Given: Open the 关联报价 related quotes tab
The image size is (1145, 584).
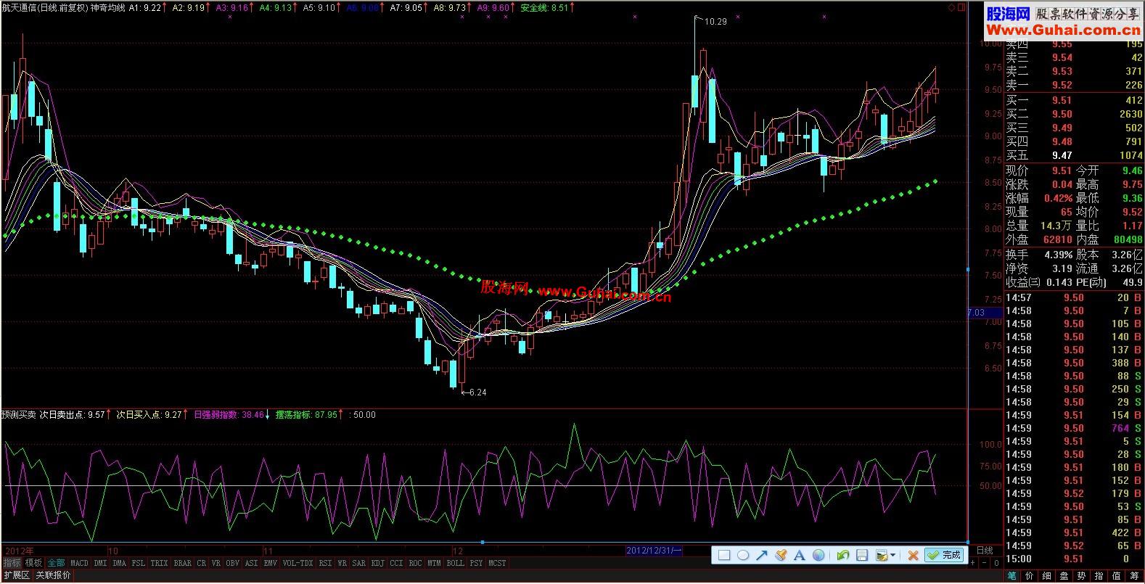Looking at the screenshot, I should (53, 575).
